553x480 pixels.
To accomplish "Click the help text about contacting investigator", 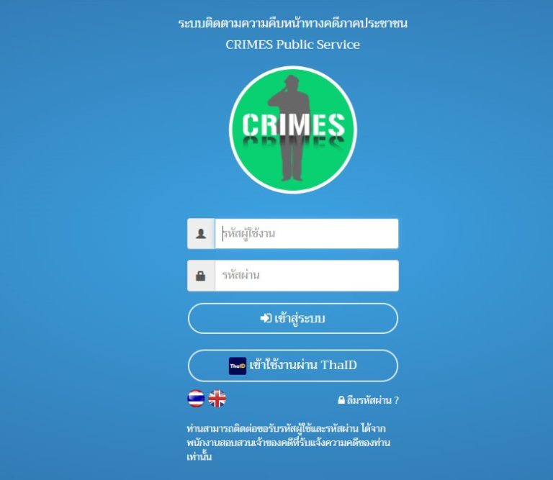I will pyautogui.click(x=289, y=443).
